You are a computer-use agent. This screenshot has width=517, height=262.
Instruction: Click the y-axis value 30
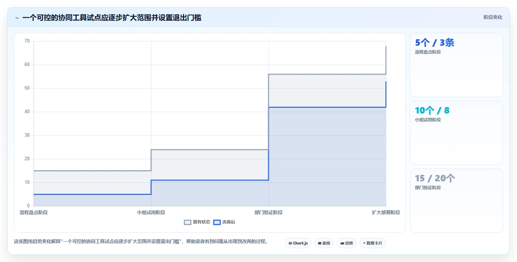27,135
